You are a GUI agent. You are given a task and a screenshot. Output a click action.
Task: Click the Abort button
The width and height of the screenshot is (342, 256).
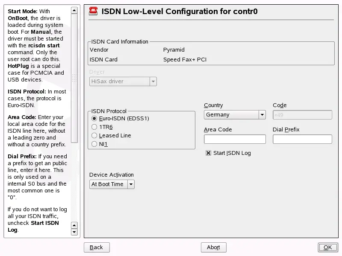[x=213, y=247]
